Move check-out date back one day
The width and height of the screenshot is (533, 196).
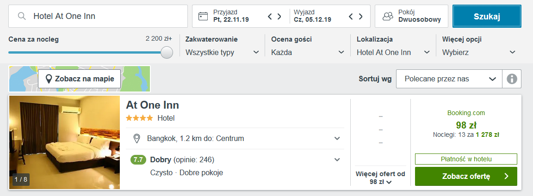[351, 16]
